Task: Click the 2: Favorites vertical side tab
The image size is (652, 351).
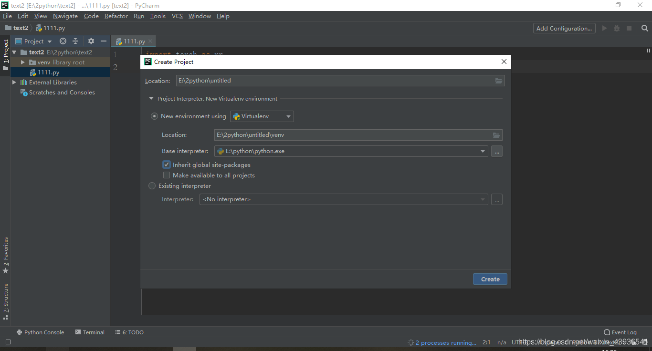Action: [x=6, y=255]
